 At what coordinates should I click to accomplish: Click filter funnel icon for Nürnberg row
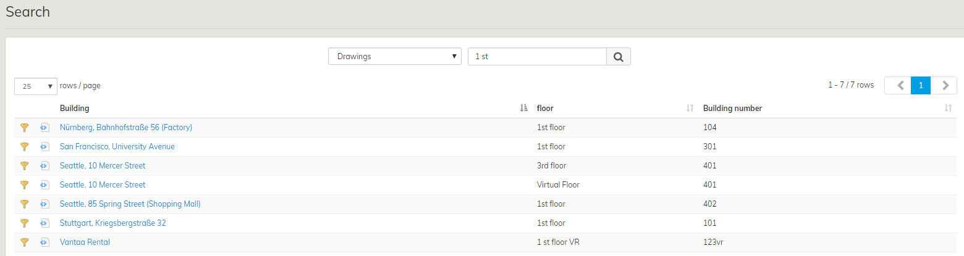[25, 128]
